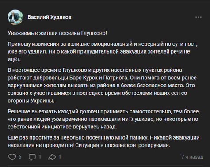
Task: Click paragraph starting 'Приношу извинения'
Action: click(103, 51)
